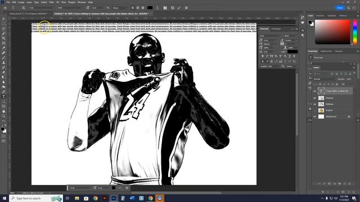This screenshot has height=202, width=360.
Task: Cancel current text edits
Action: pos(173,8)
